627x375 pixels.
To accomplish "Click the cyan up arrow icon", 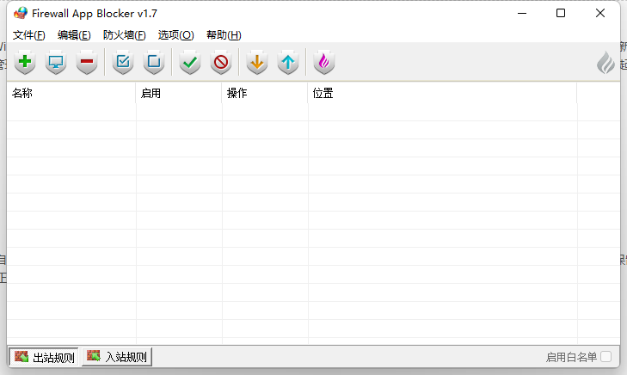I will pyautogui.click(x=288, y=62).
